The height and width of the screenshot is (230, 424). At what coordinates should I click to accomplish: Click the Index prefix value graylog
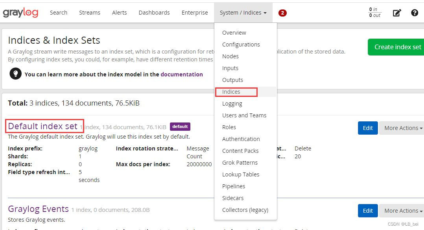[88, 148]
